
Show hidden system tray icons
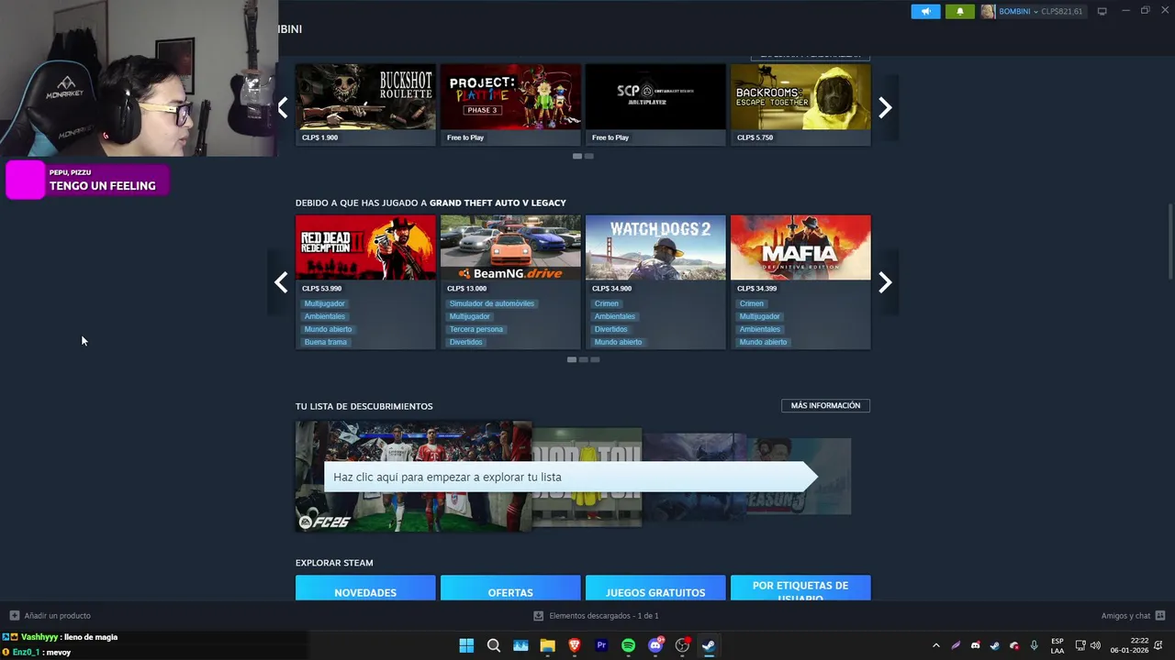click(x=935, y=645)
